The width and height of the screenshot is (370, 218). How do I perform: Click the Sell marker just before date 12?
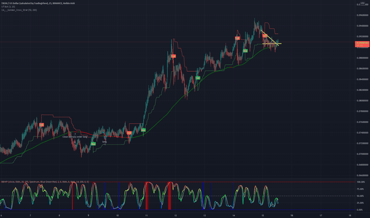click(x=173, y=56)
